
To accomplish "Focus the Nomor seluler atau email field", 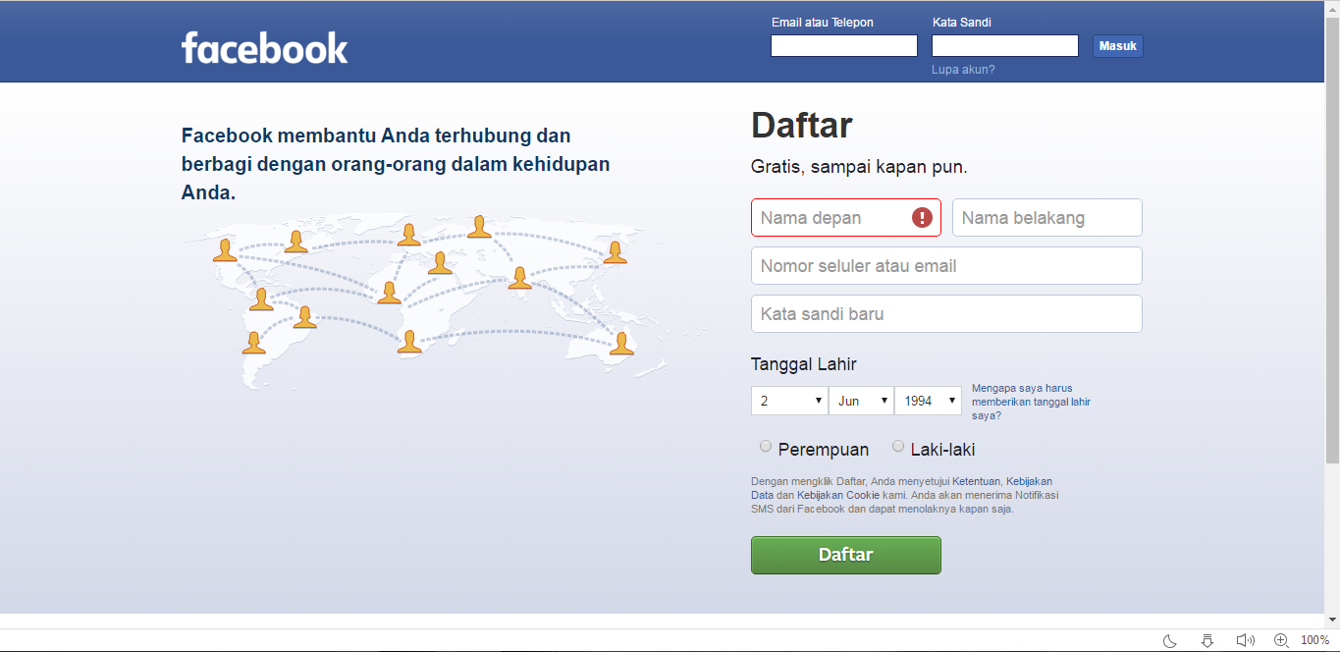I will (x=946, y=266).
